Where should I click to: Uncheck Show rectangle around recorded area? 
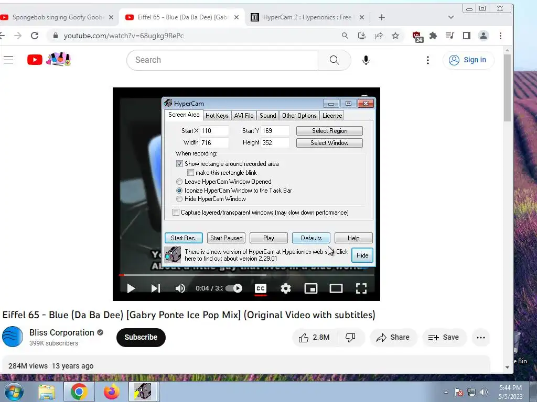[179, 164]
